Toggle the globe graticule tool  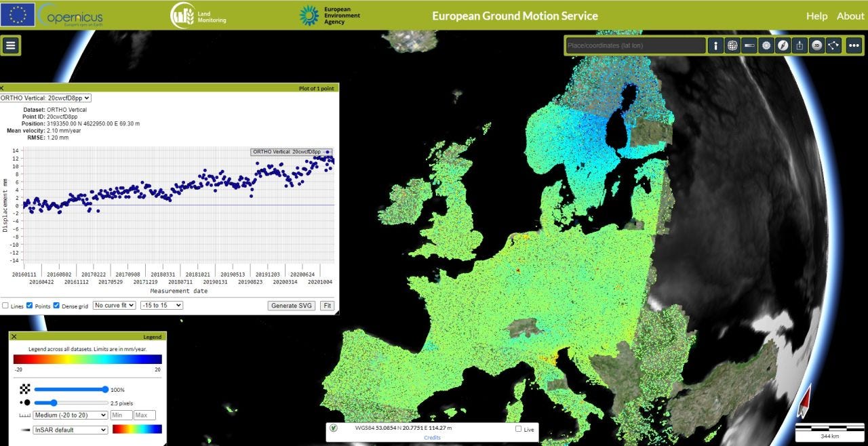[x=732, y=45]
